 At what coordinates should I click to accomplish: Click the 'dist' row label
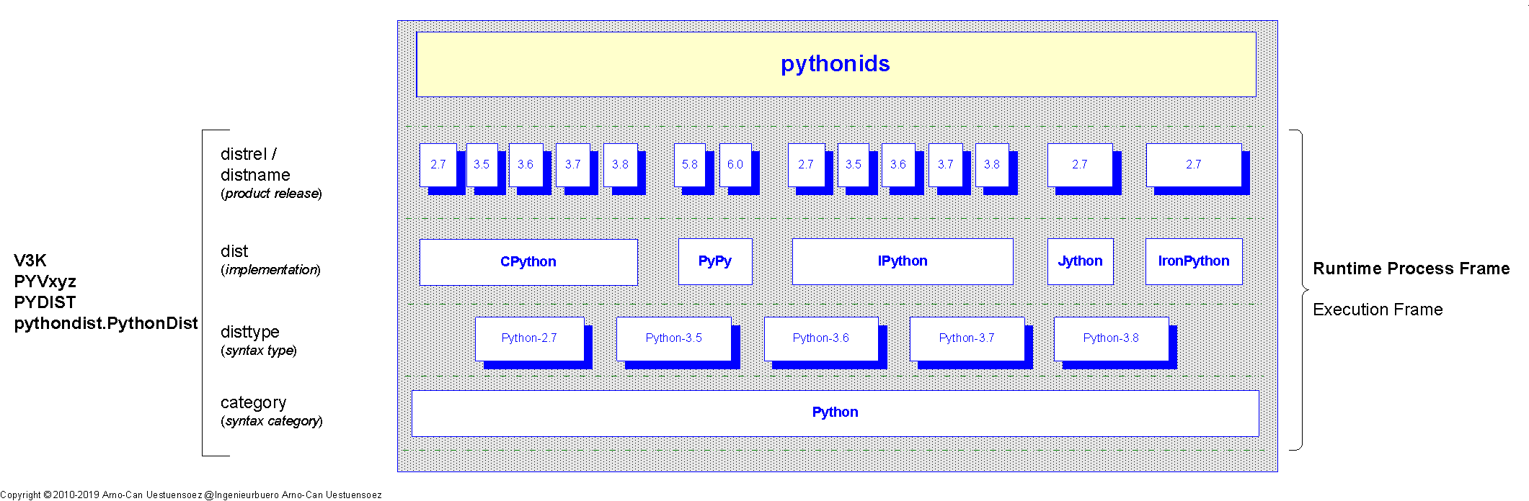(x=234, y=251)
